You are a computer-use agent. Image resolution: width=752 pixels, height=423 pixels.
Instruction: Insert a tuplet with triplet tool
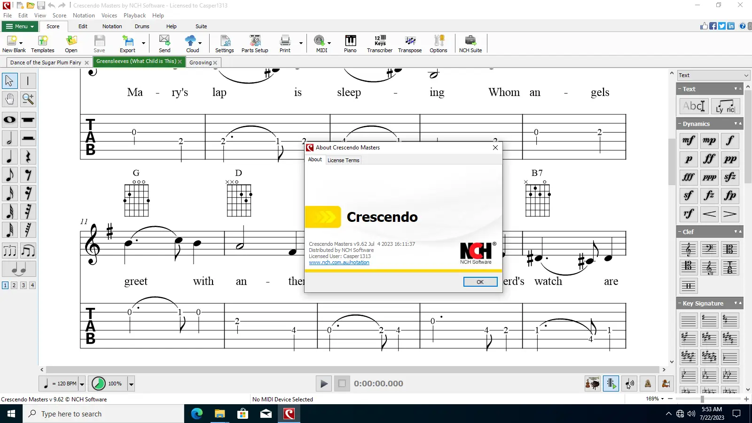point(10,251)
